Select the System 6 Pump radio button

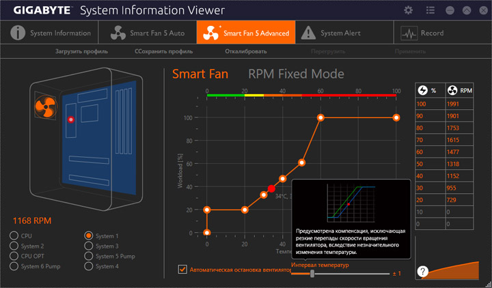click(14, 266)
